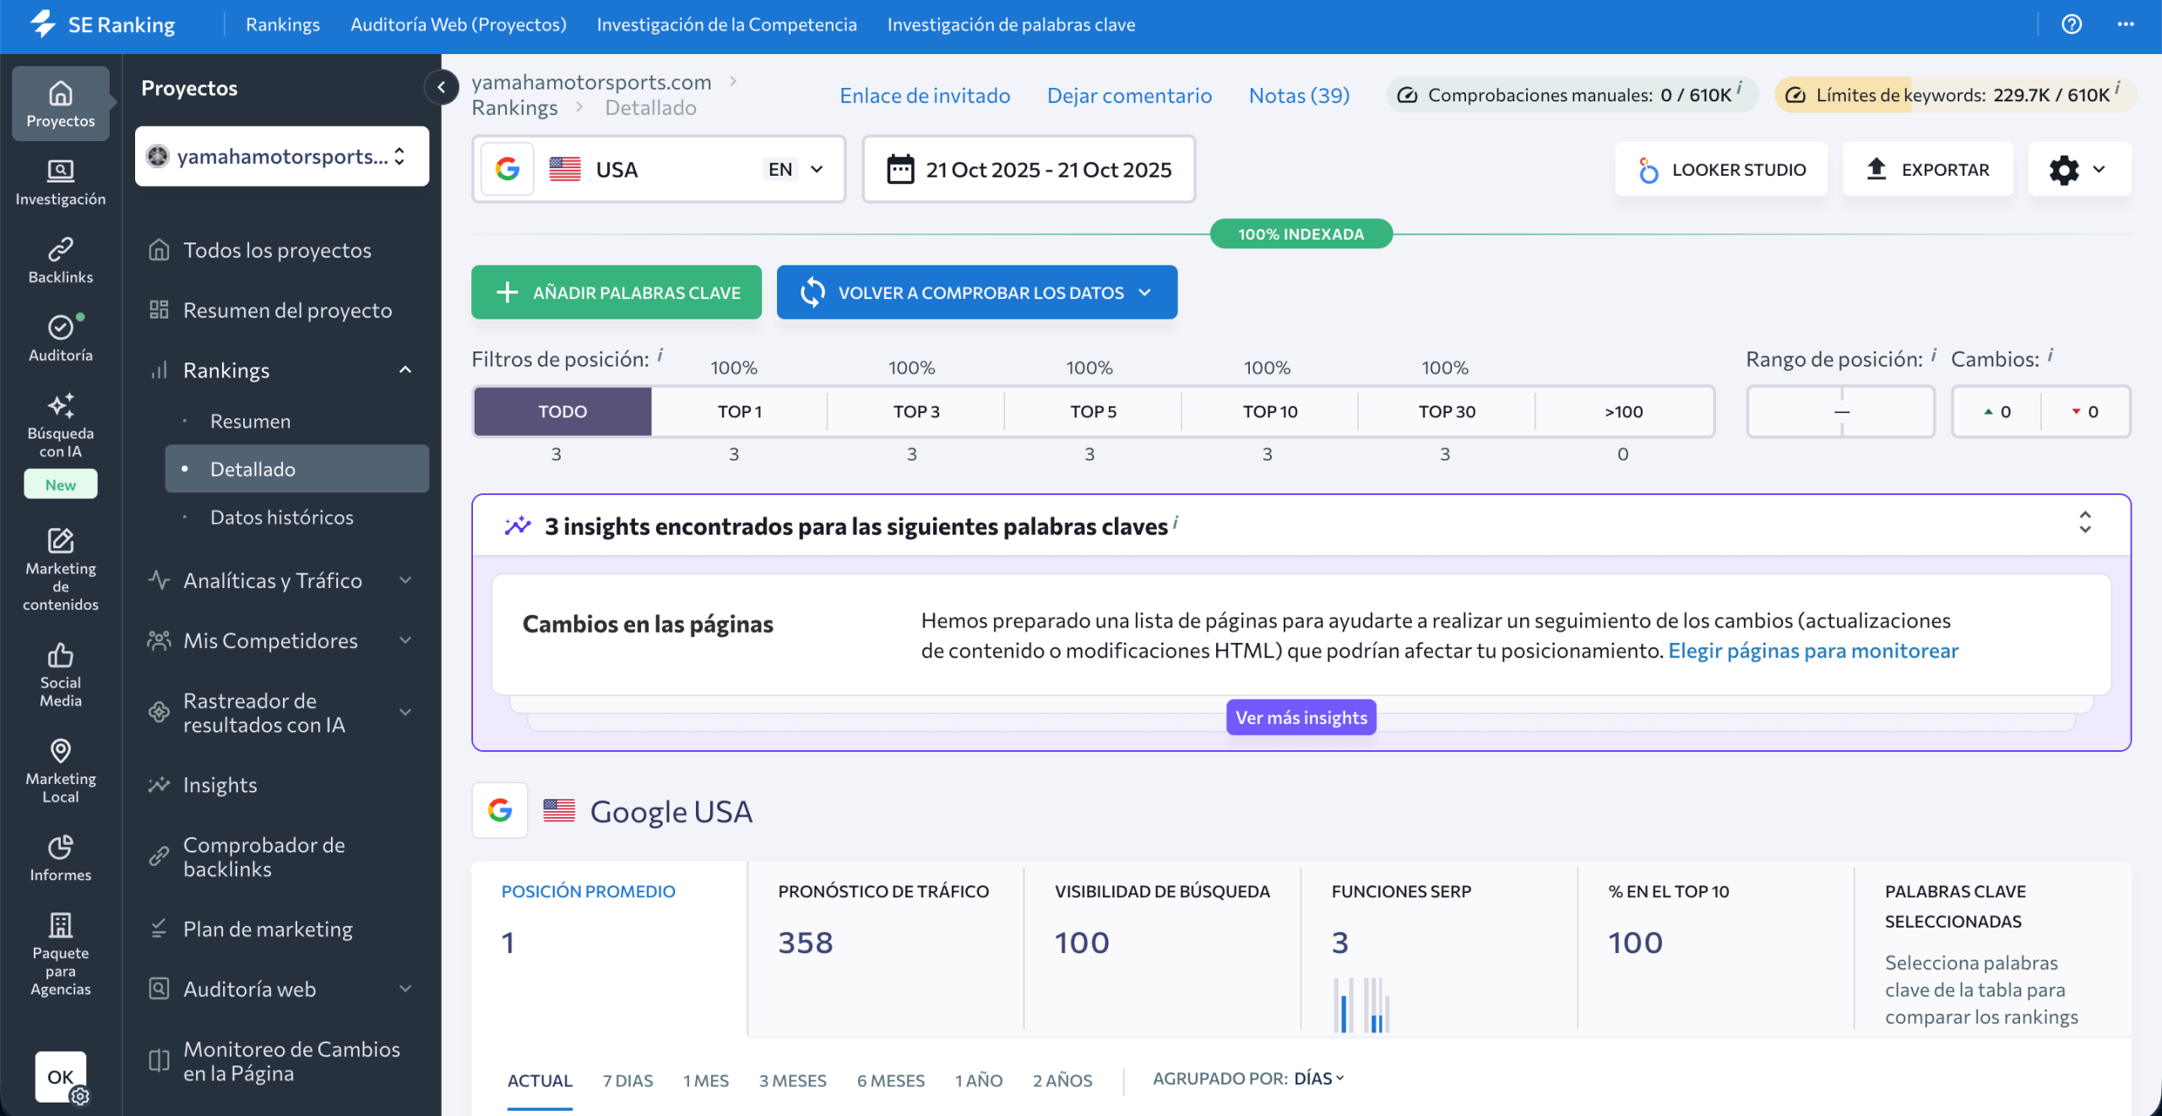The image size is (2162, 1116).
Task: Select the Auditoría sidebar icon
Action: pyautogui.click(x=60, y=336)
